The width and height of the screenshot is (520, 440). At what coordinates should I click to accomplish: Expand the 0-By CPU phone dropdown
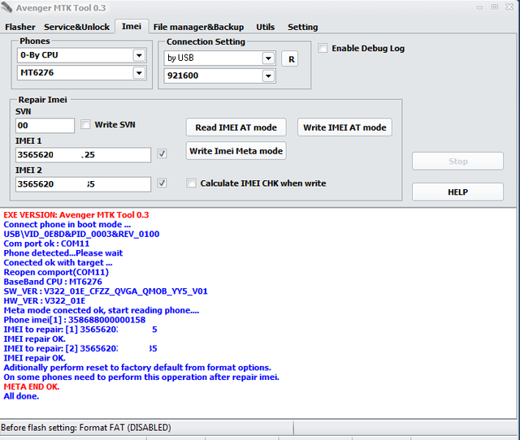pyautogui.click(x=139, y=55)
